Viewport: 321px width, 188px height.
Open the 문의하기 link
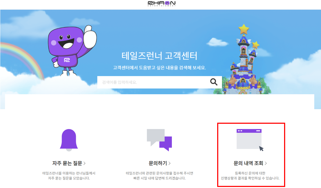160,163
